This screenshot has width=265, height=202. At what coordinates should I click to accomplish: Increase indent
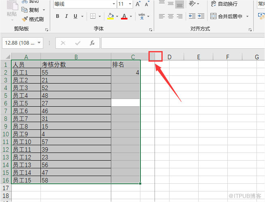click(x=201, y=16)
